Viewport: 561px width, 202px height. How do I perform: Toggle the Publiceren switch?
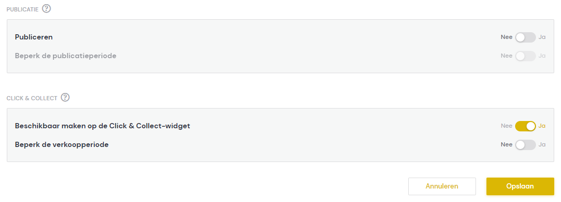[525, 37]
